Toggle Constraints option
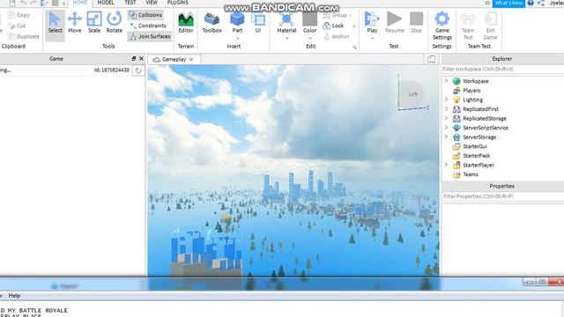The height and width of the screenshot is (317, 564). point(148,26)
